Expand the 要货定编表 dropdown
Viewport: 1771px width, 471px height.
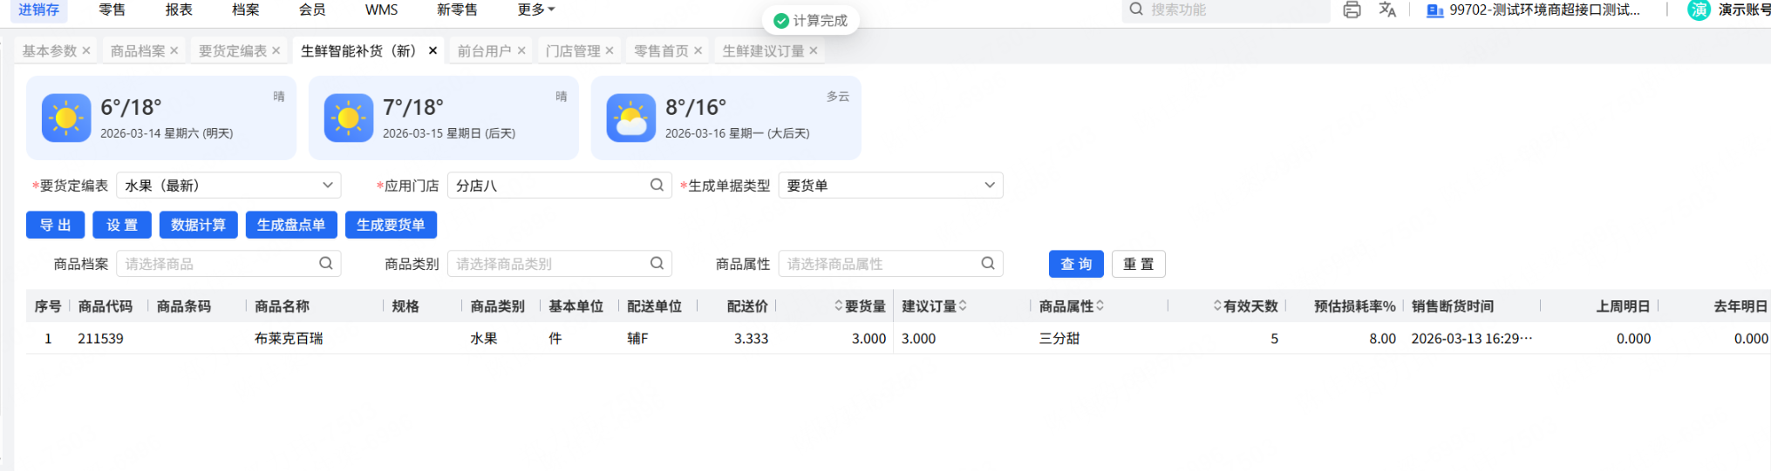[327, 185]
